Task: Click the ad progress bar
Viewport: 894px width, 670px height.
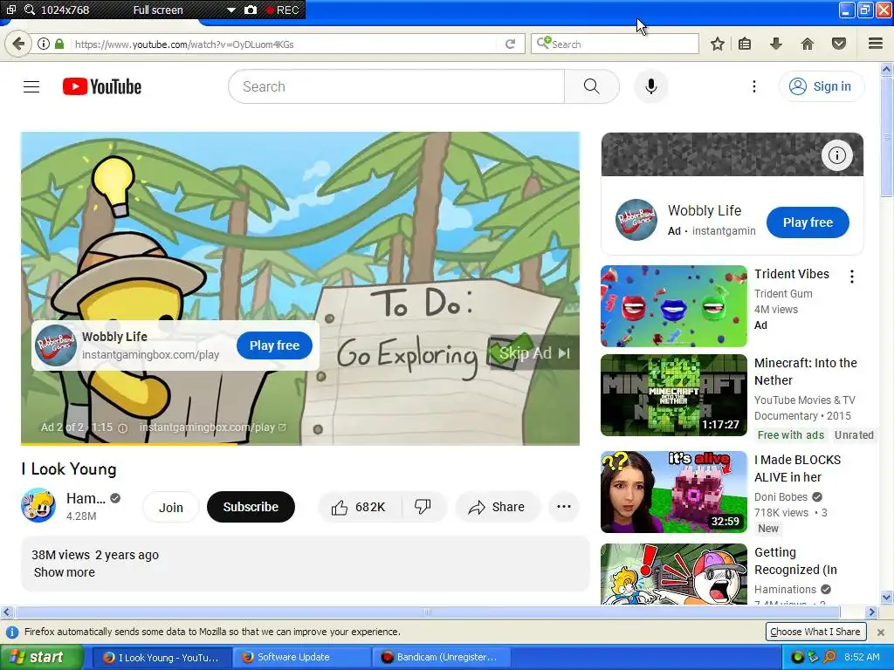Action: click(300, 444)
